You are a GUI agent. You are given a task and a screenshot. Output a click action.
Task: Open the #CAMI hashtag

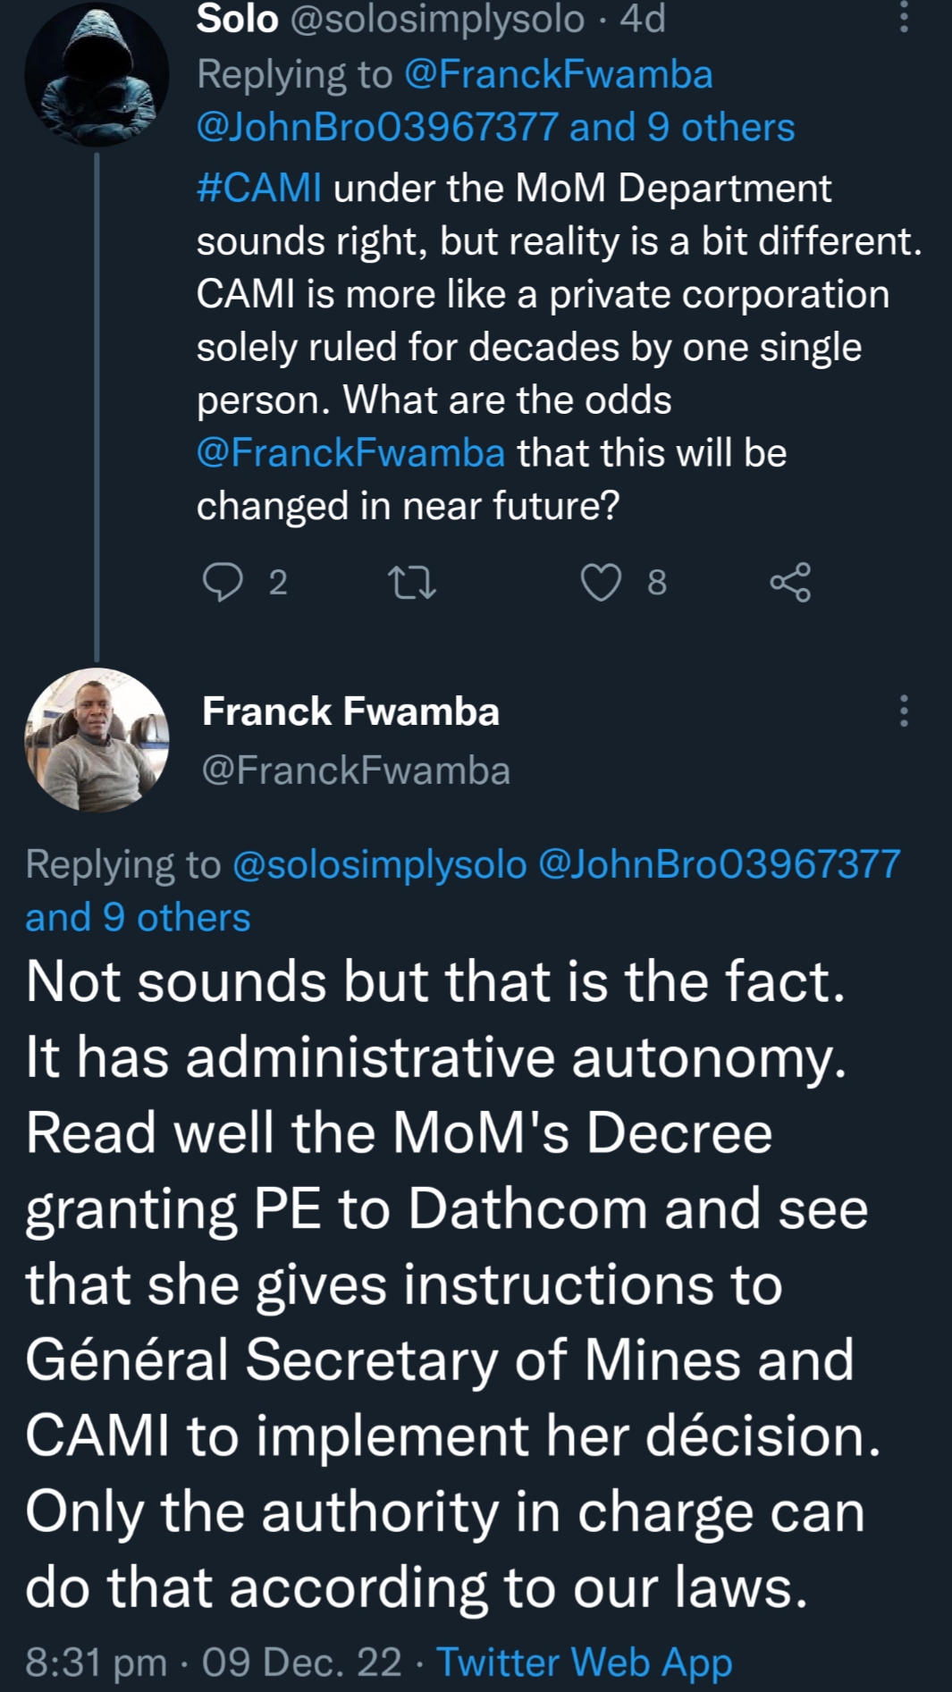tap(259, 189)
